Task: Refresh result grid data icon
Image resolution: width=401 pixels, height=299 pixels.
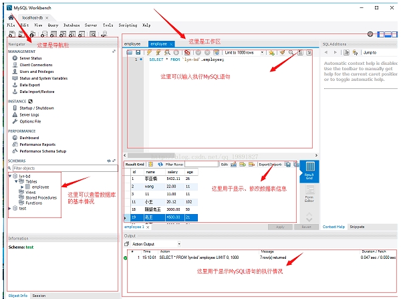Action: tap(160, 165)
